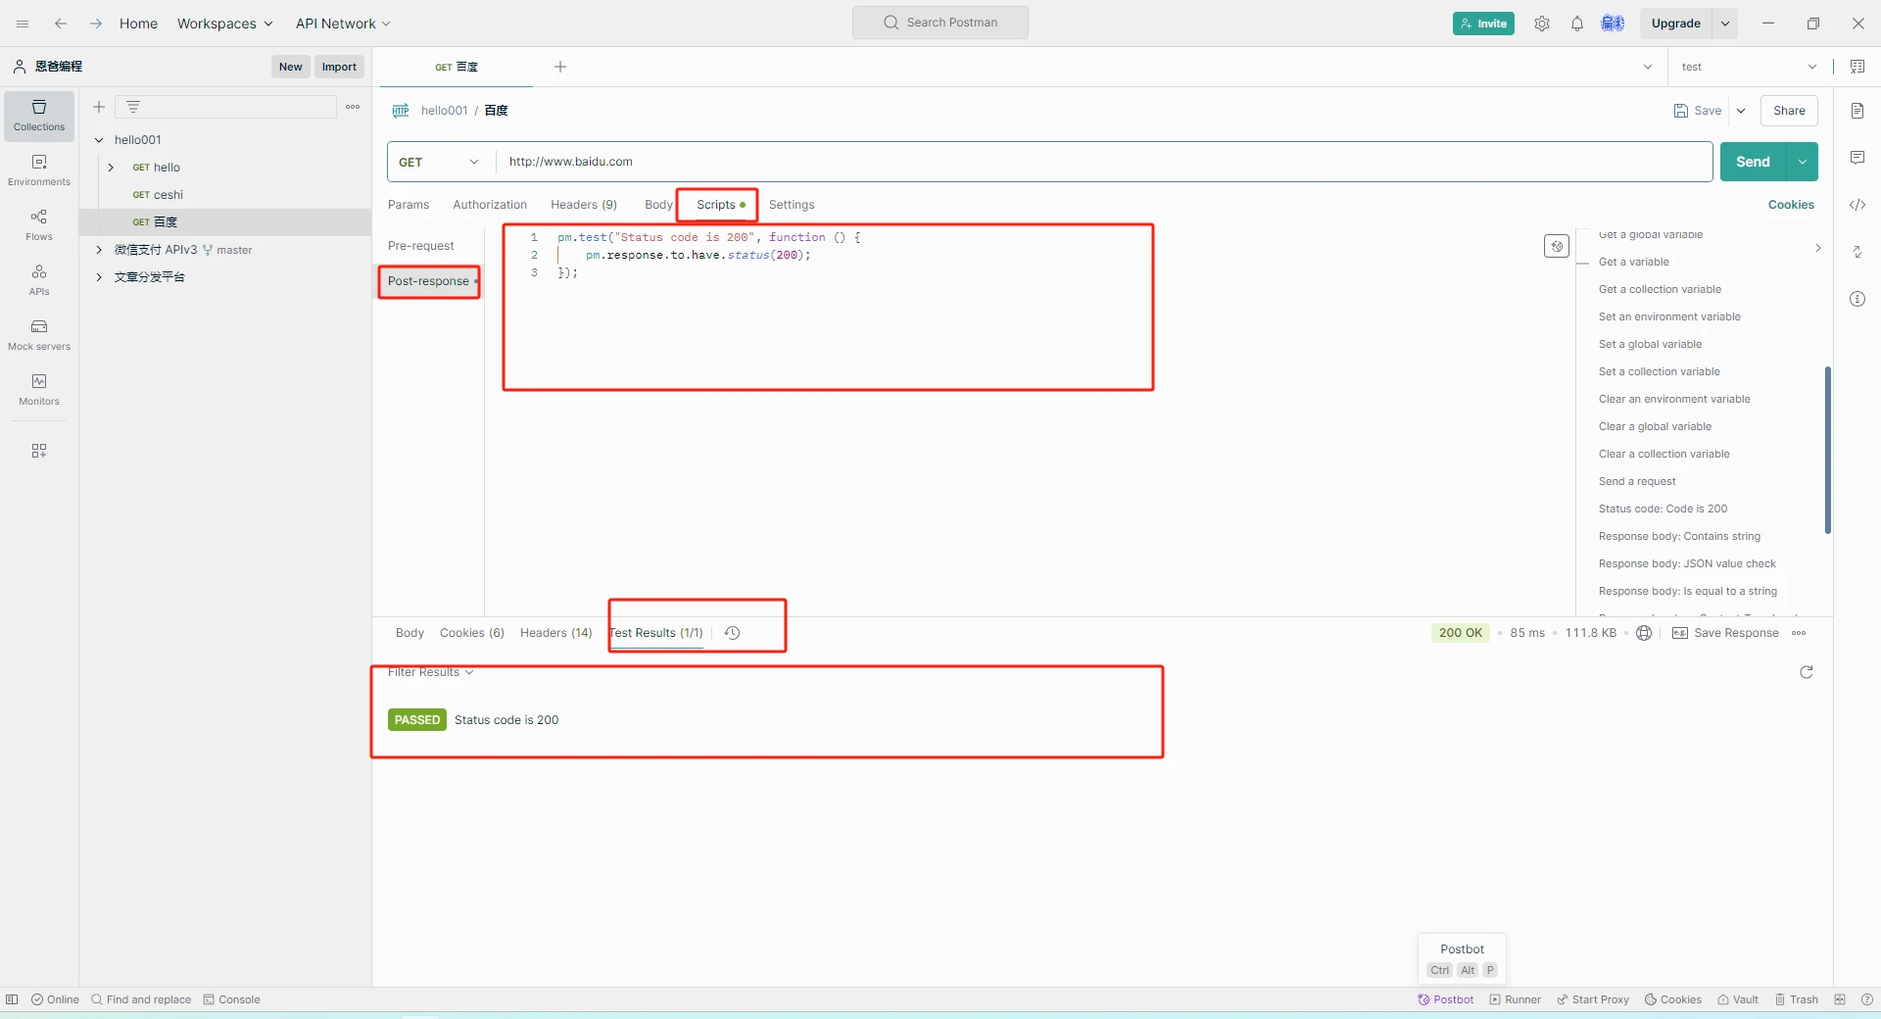Open Collections in sidebar

39,116
